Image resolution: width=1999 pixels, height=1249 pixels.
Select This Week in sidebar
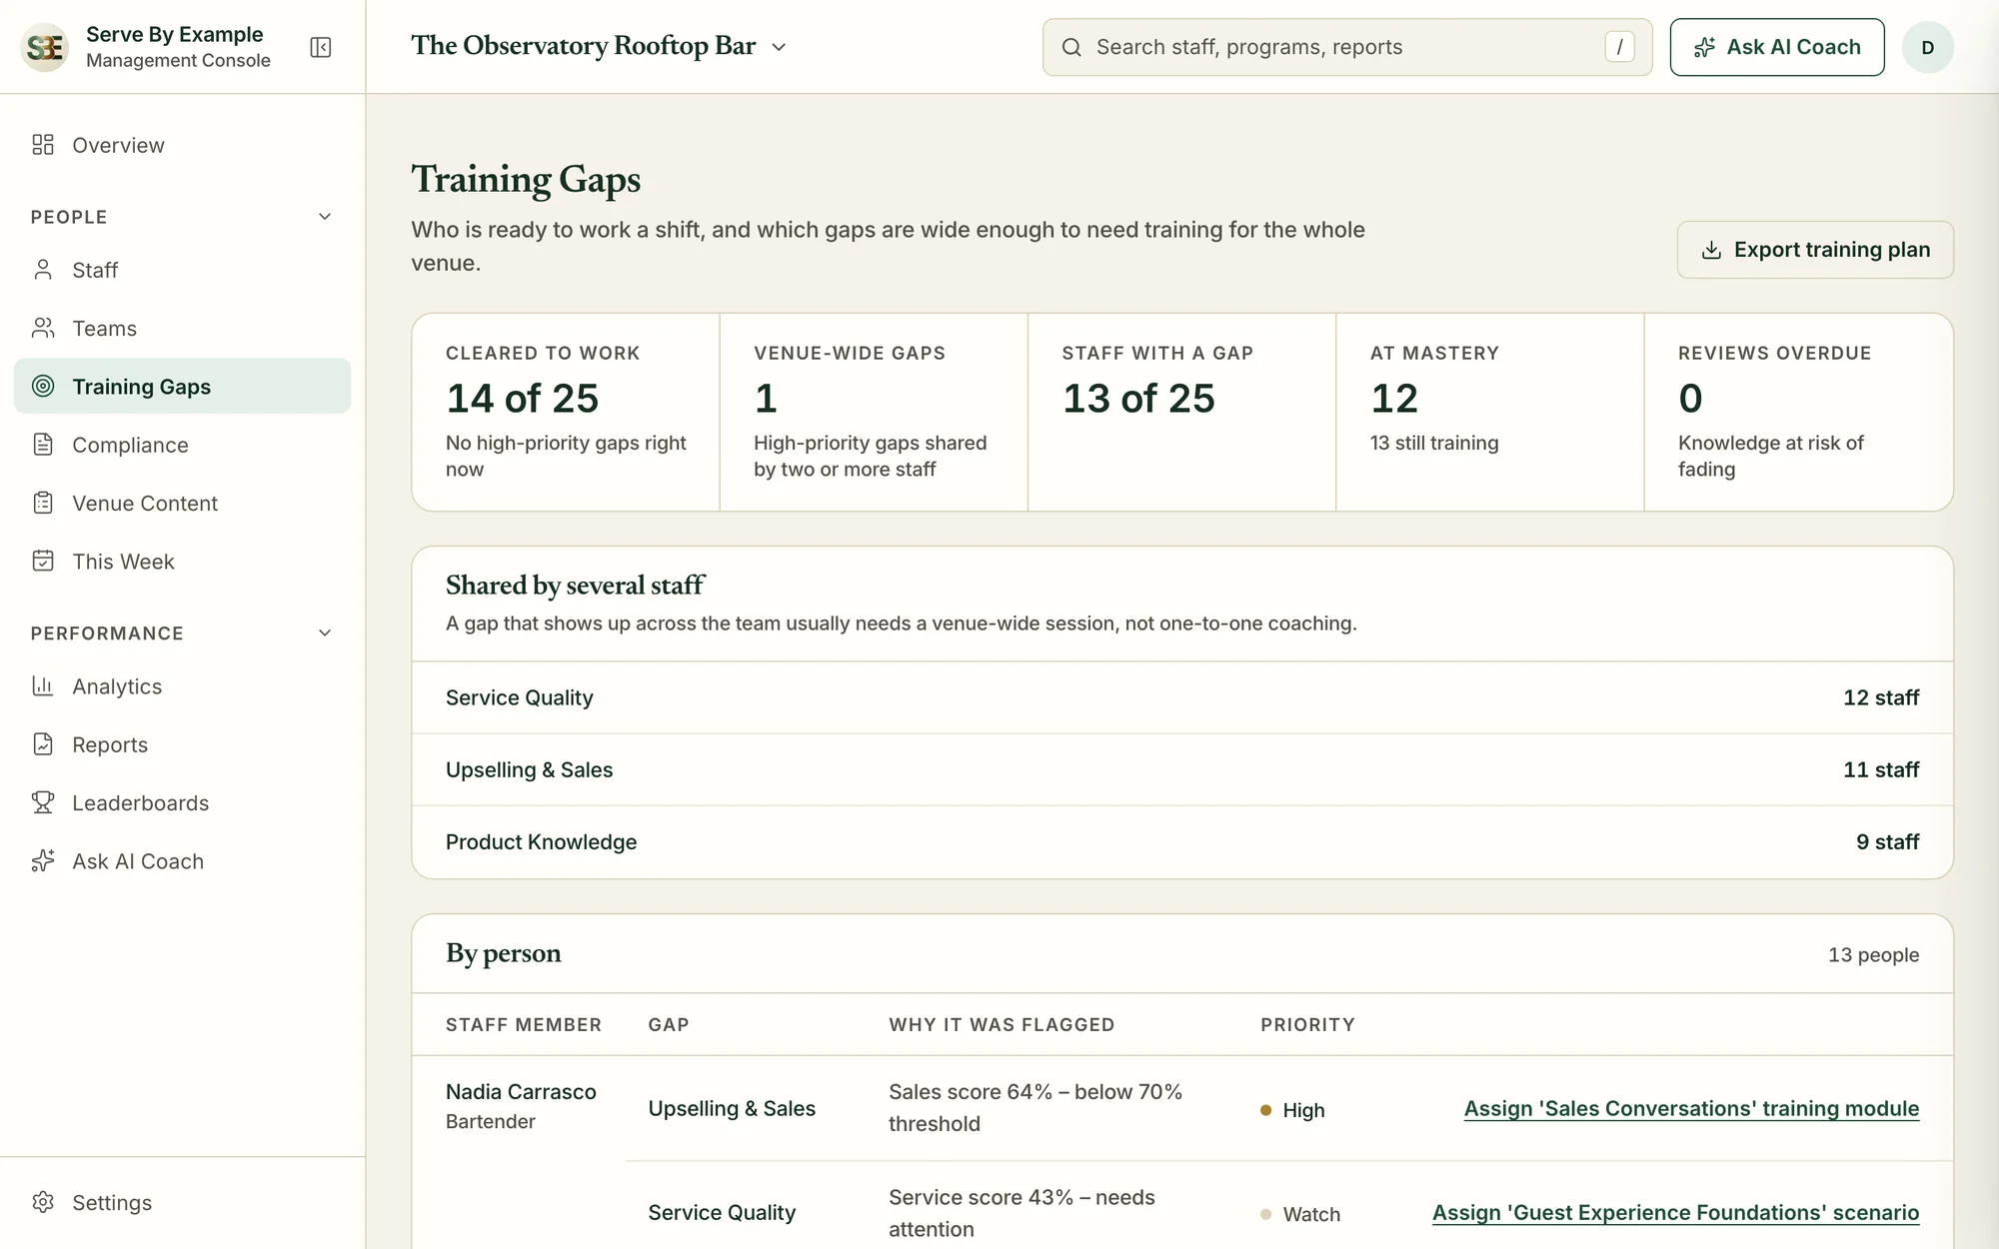pos(183,561)
